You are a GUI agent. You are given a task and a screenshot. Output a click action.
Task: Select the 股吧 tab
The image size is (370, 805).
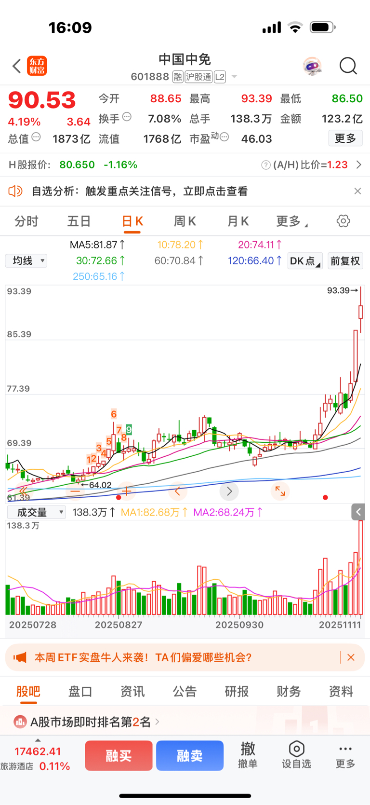(x=28, y=692)
